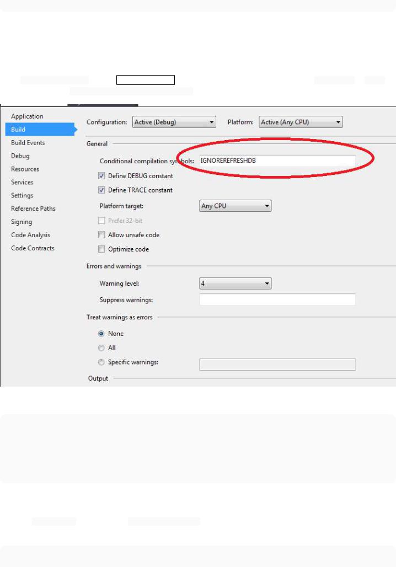Enable Allow unsafe code checkbox
Screen dimensions: 396x567
pos(101,234)
